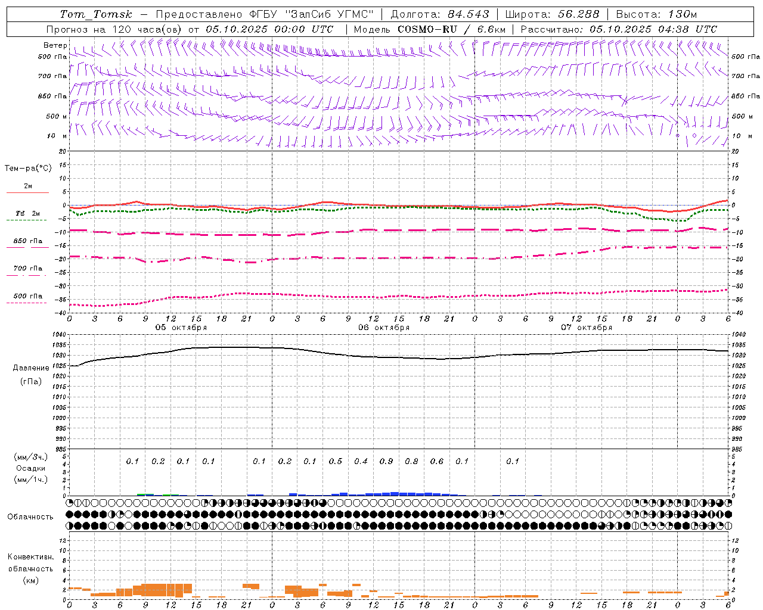This screenshot has width=763, height=610.
Task: Click the Высота: 130м value
Action: point(656,14)
